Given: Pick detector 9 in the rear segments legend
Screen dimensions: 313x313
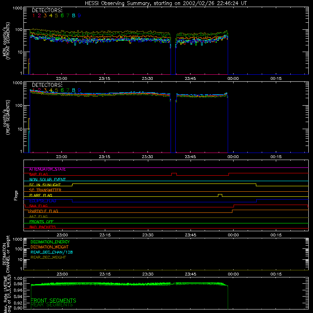Looking at the screenshot, I should (79, 90).
